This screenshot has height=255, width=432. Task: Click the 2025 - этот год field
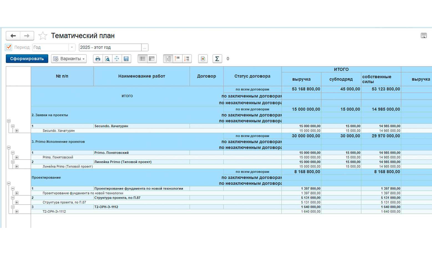point(110,47)
